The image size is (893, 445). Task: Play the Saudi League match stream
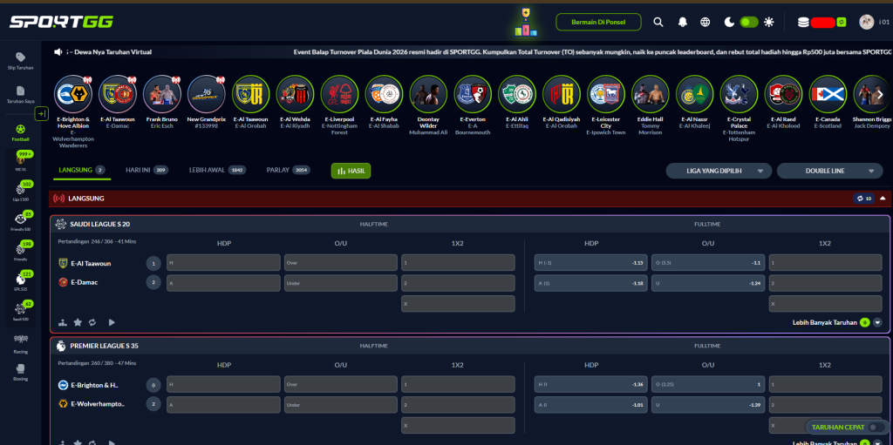coord(112,322)
